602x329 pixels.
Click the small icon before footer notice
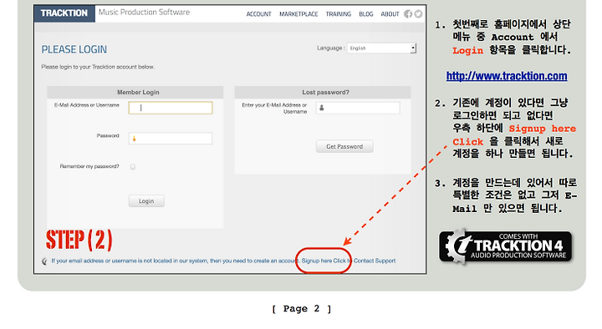coord(44,261)
